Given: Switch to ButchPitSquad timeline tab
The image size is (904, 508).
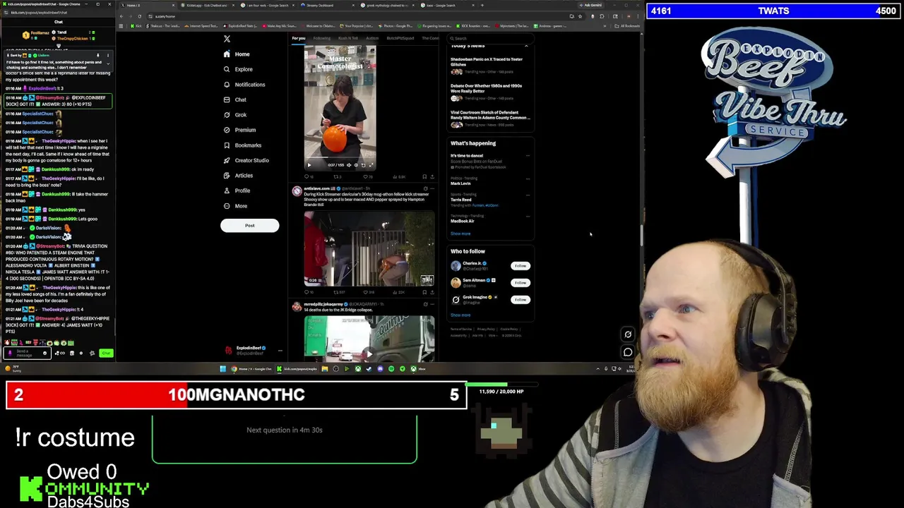Looking at the screenshot, I should (x=400, y=38).
